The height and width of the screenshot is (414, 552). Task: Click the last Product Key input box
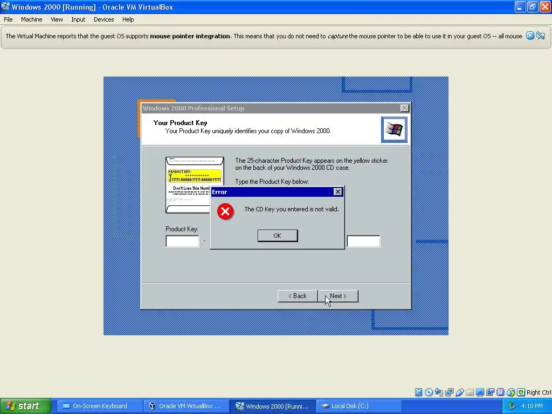363,241
